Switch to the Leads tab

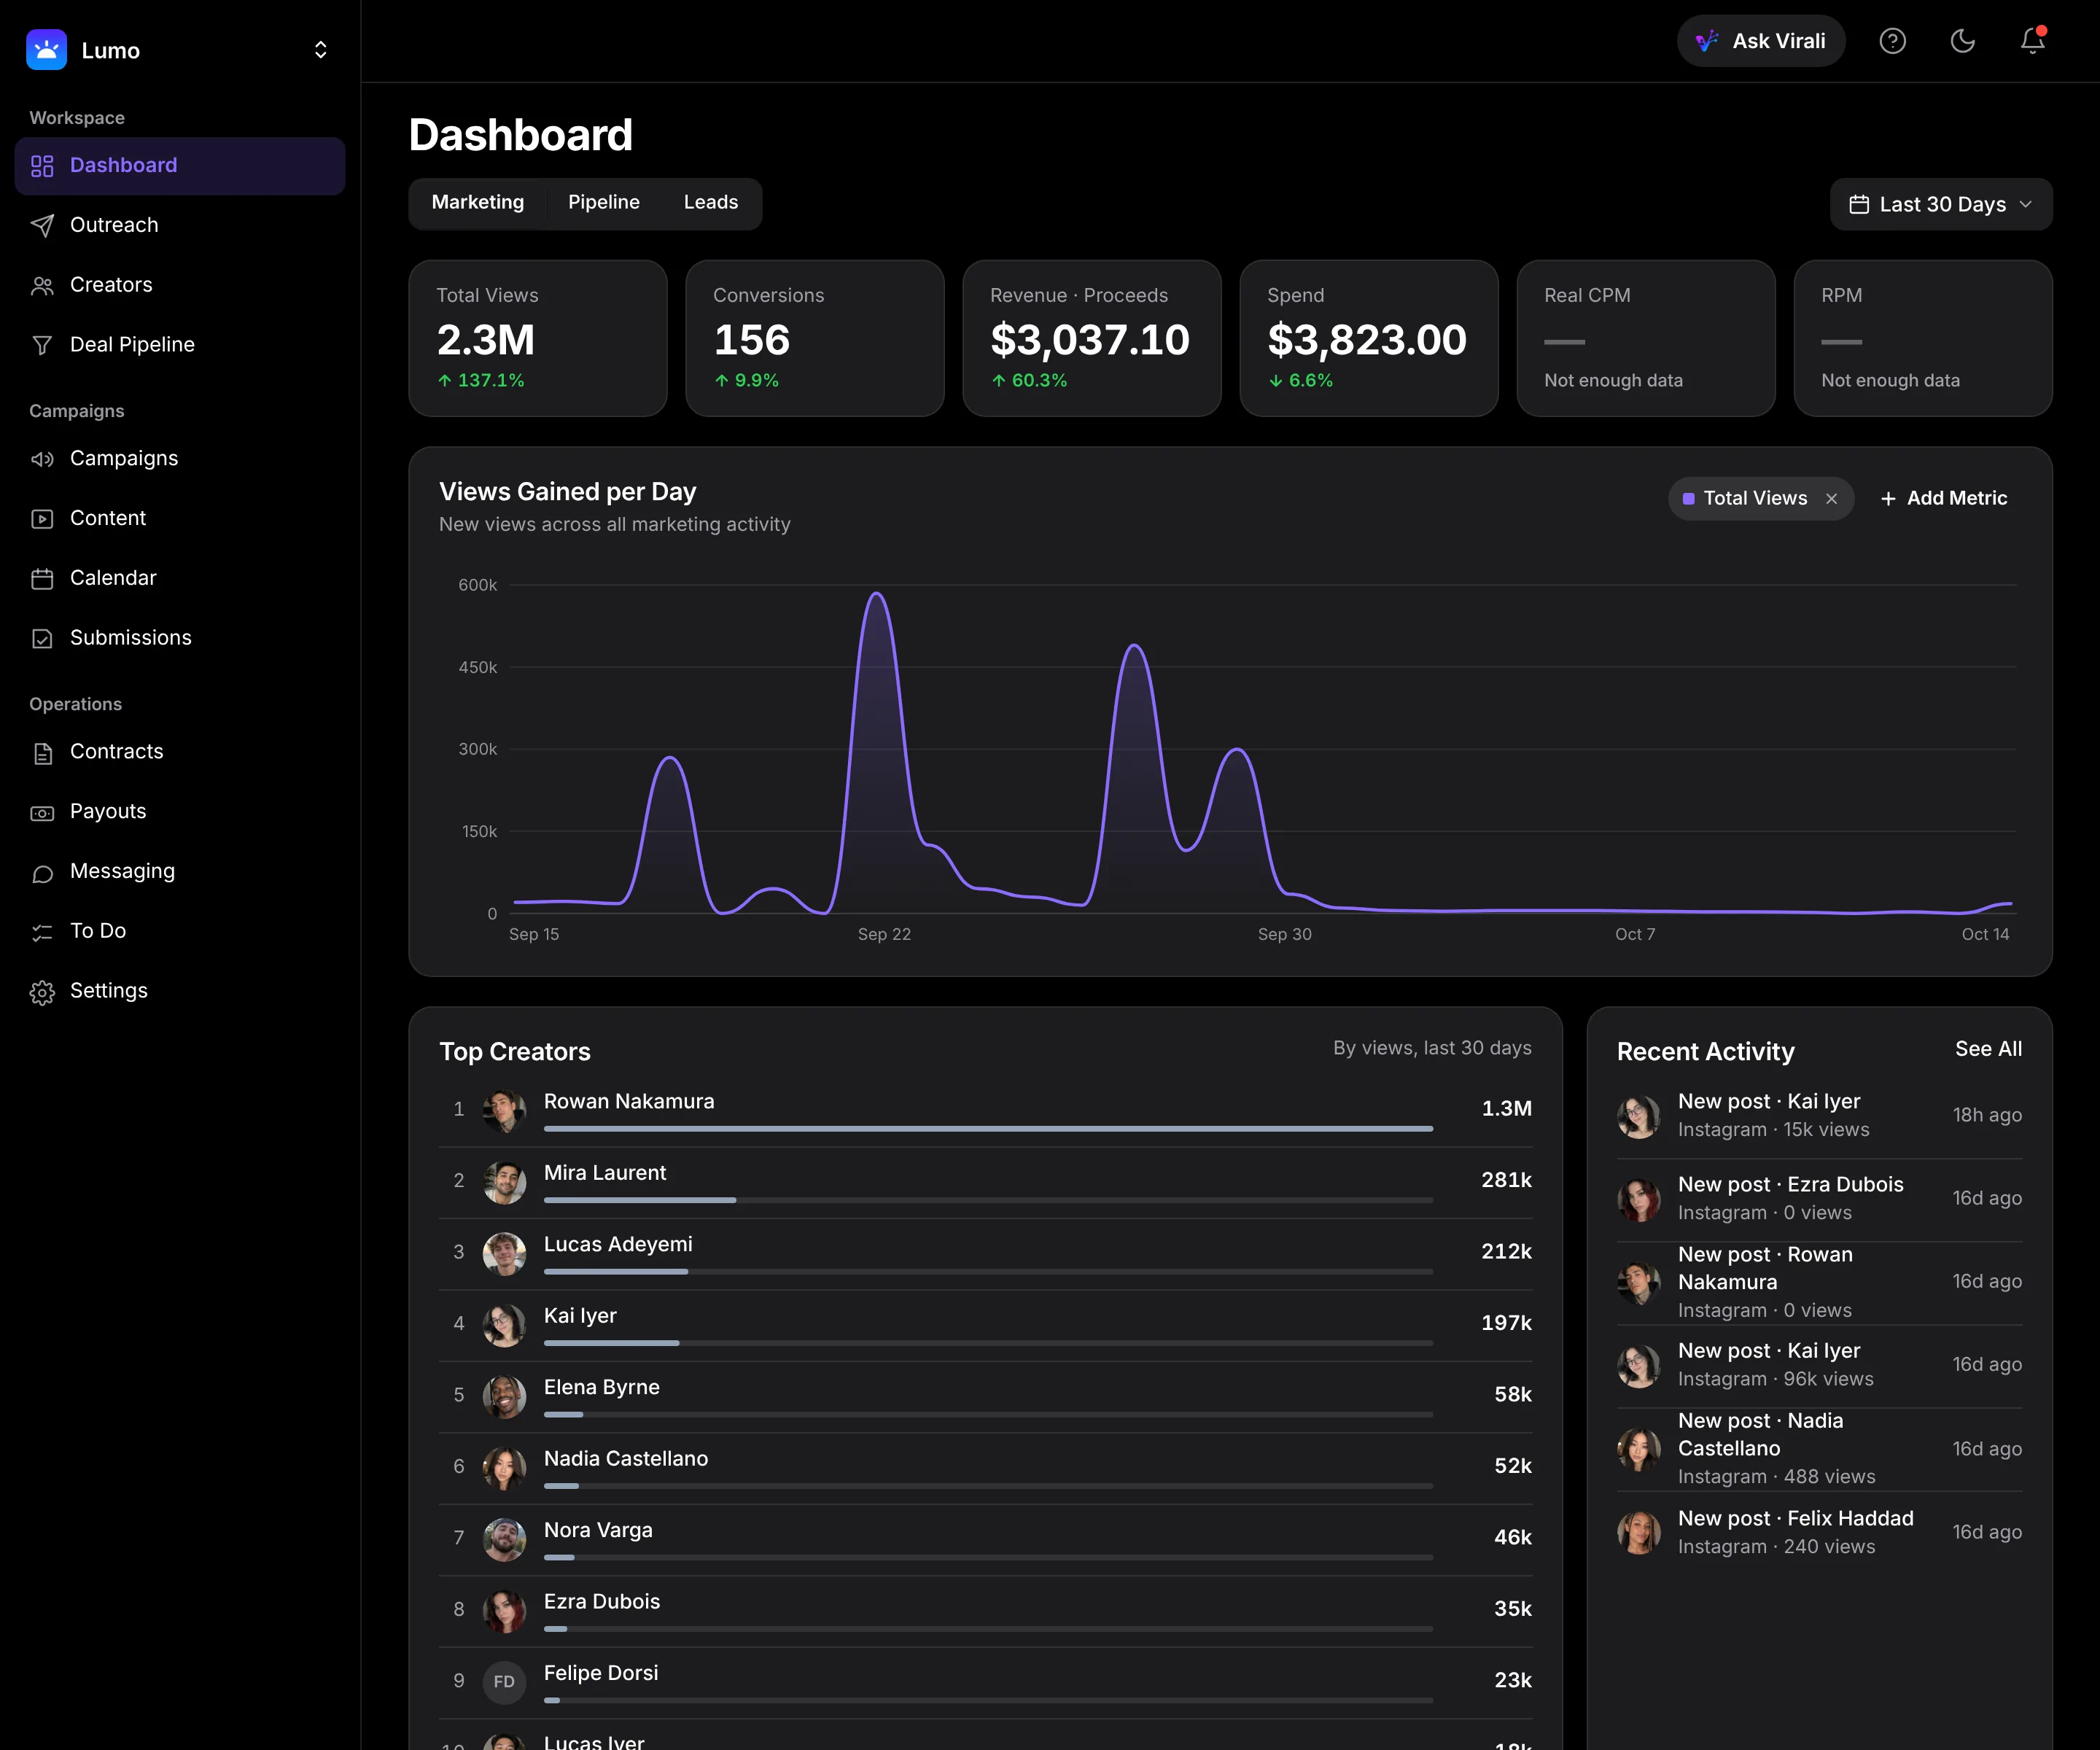point(710,203)
